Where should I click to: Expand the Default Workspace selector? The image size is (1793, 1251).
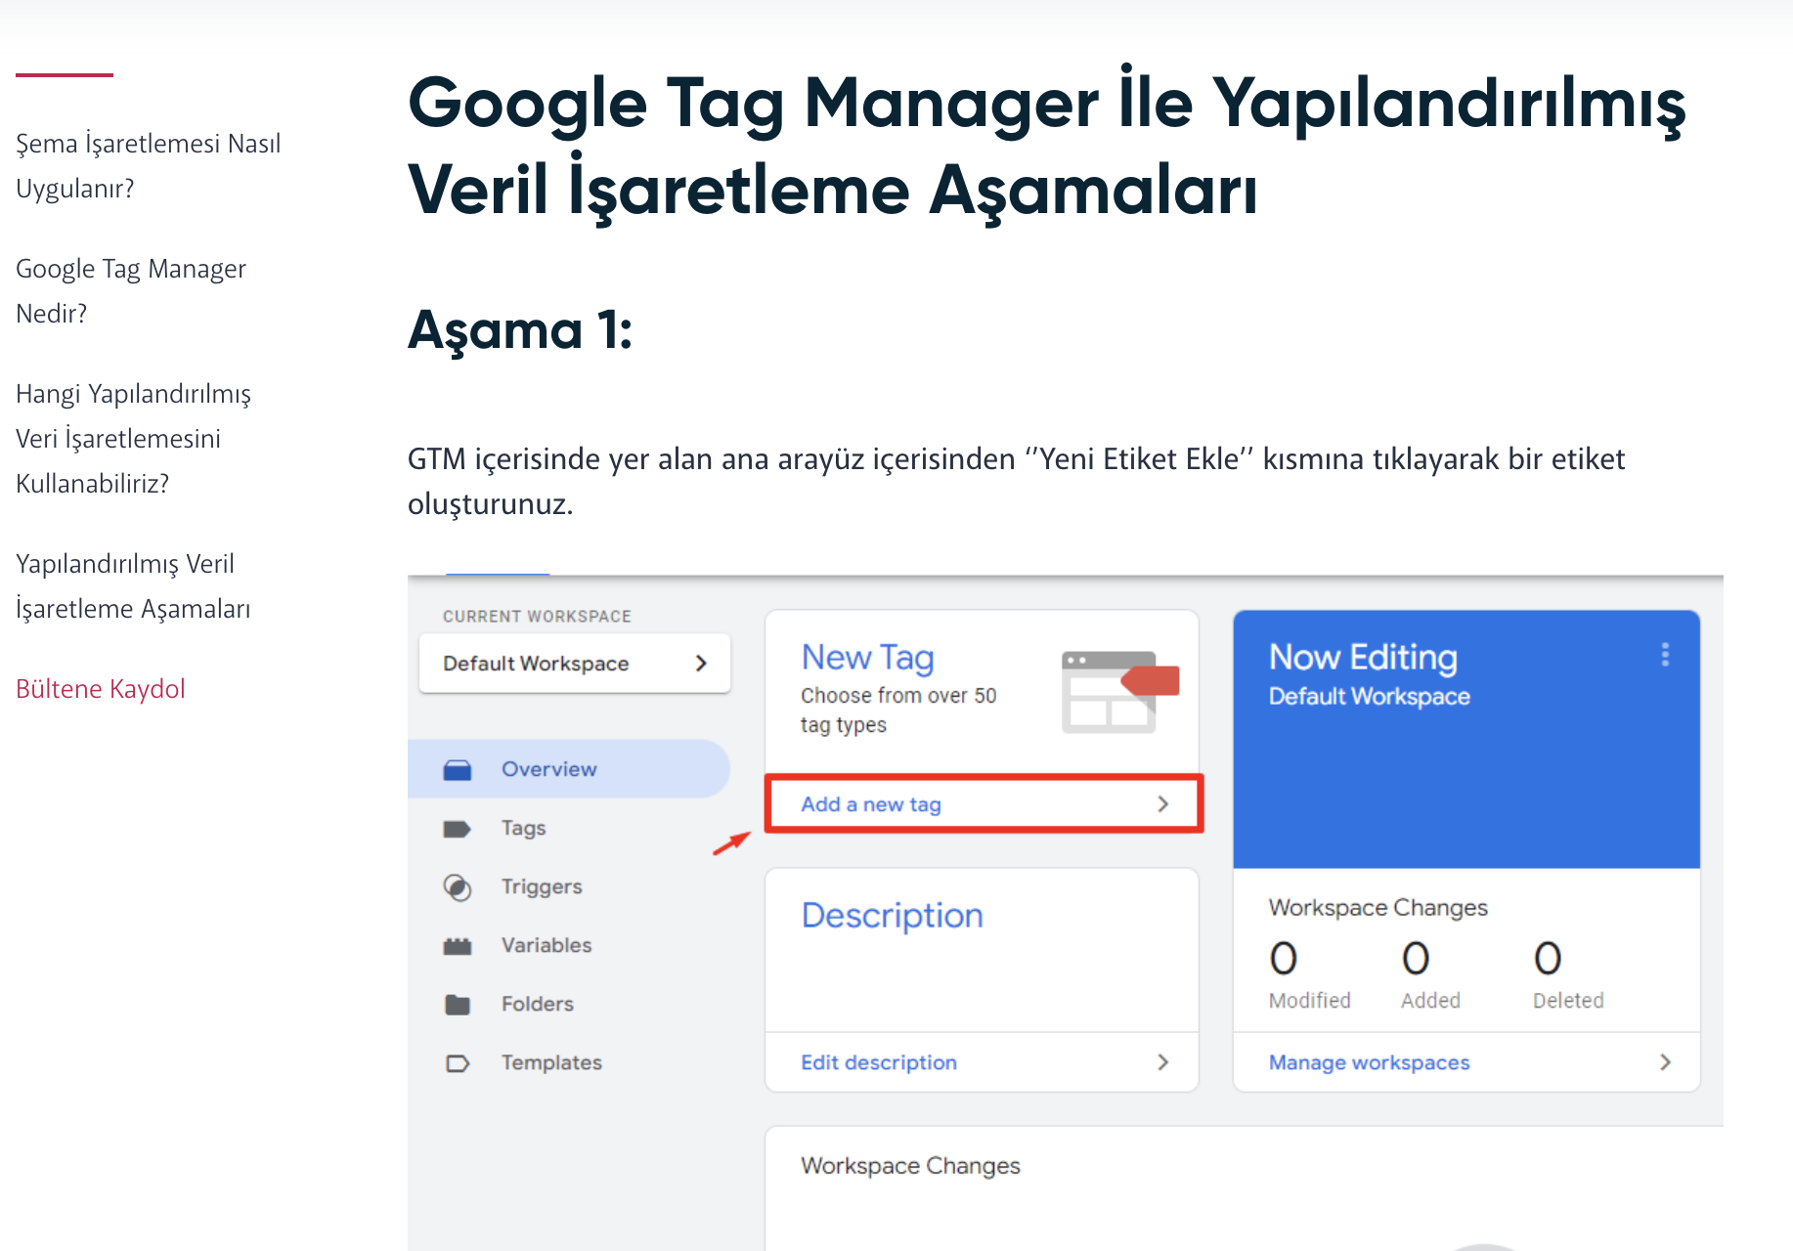click(x=575, y=664)
